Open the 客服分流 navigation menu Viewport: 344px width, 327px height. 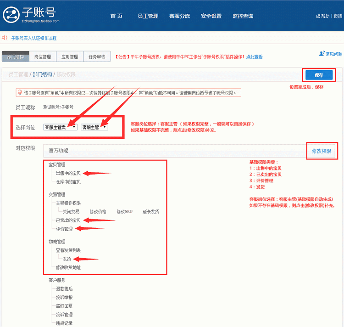click(x=179, y=16)
